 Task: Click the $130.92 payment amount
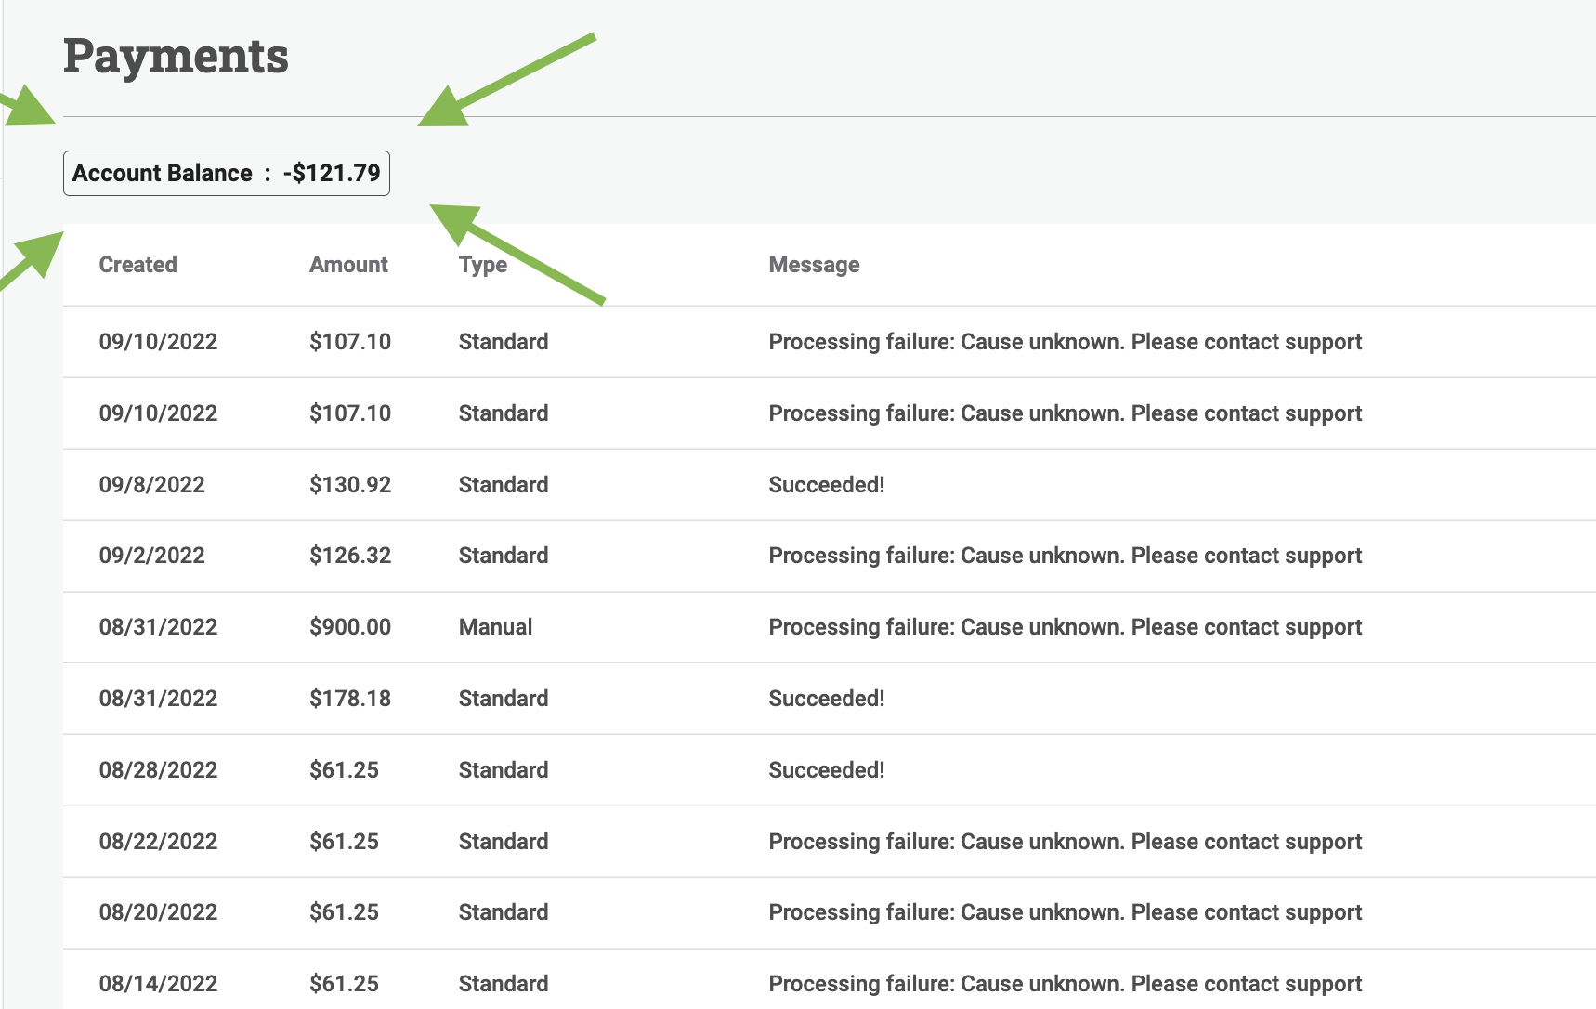tap(350, 485)
